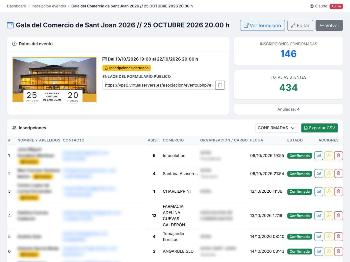Cancel the Infosolution registration

(328, 155)
